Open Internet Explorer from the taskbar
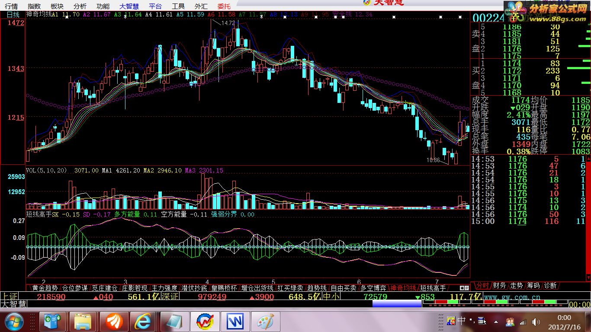 point(143,322)
